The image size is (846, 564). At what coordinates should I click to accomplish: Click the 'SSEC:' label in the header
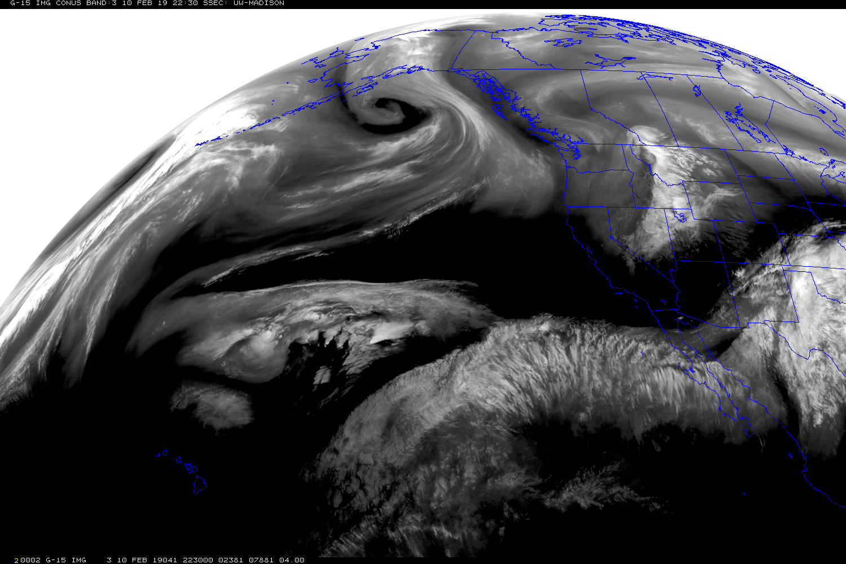215,3
